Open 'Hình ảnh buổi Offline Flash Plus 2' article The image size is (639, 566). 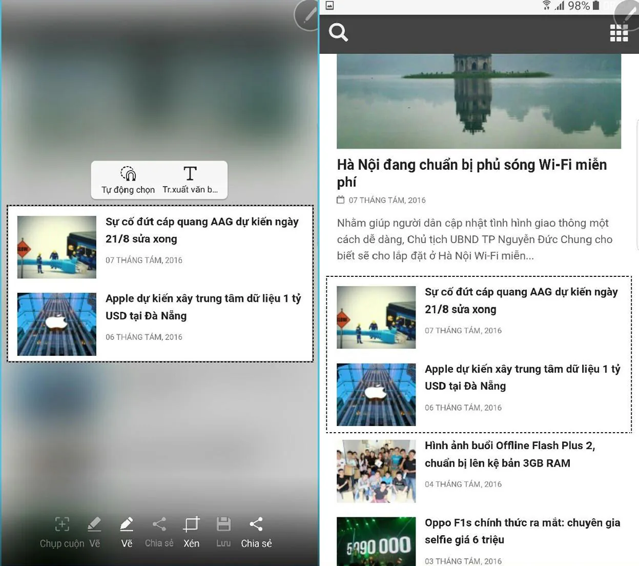510,454
